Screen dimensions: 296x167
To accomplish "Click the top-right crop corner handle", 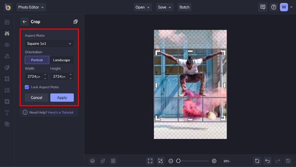I will click(x=223, y=53).
